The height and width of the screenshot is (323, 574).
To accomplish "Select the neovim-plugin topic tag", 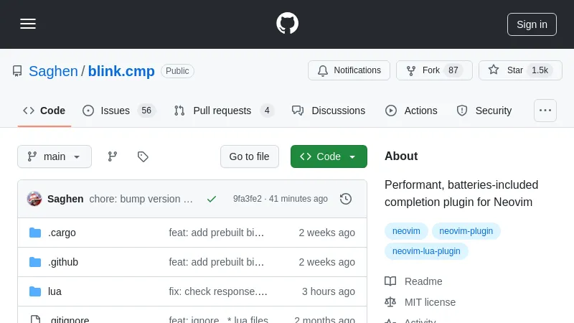I will pyautogui.click(x=466, y=231).
